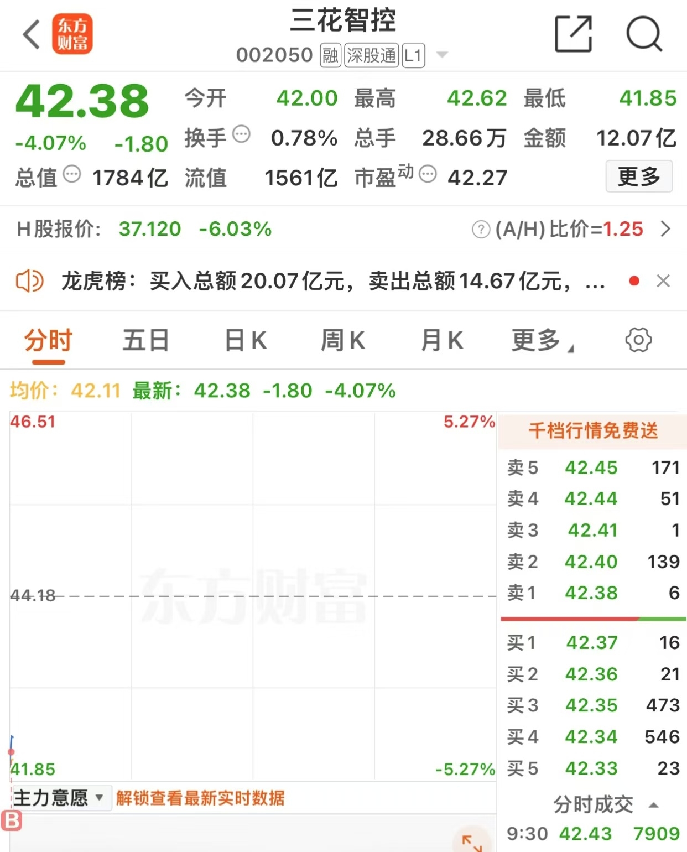Tap the 千档行情免费送 banner
Image resolution: width=687 pixels, height=852 pixels.
592,430
